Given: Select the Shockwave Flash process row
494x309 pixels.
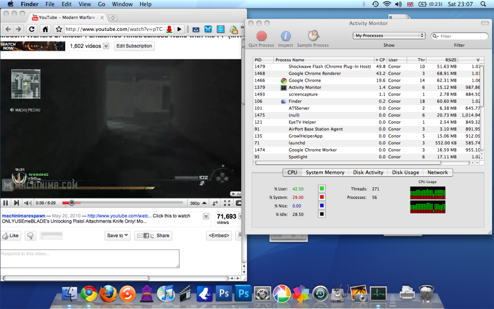Looking at the screenshot, I should (x=367, y=67).
